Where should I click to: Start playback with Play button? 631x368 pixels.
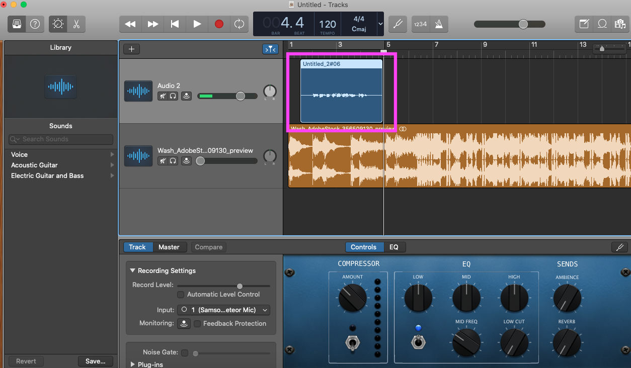click(197, 24)
